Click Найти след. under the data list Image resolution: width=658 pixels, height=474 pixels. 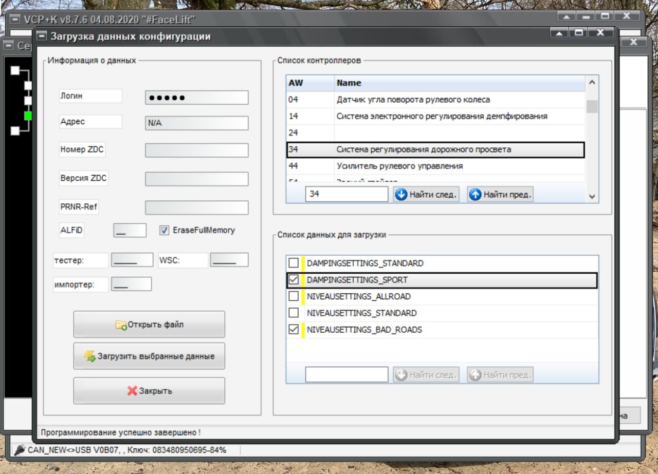point(426,375)
